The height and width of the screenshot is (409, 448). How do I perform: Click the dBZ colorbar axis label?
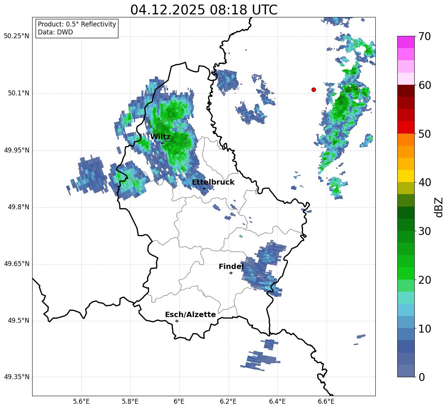(439, 207)
